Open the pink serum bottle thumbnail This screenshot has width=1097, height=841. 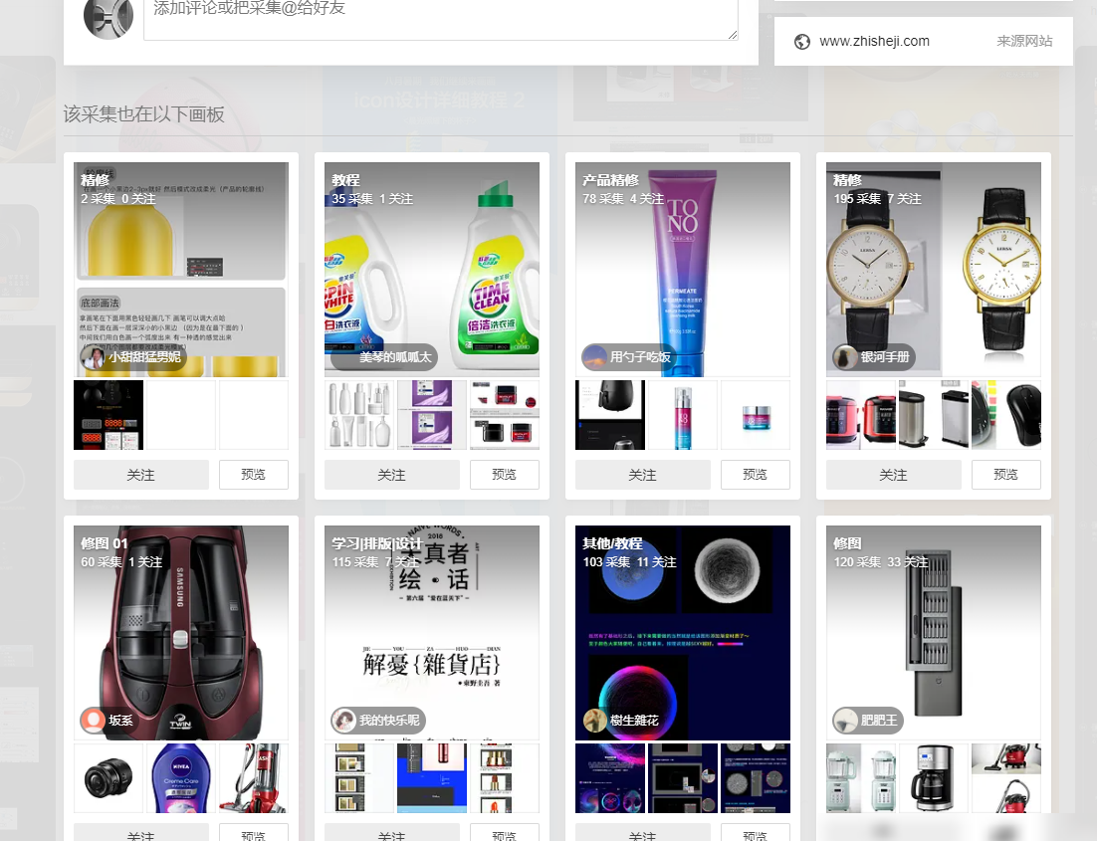683,415
